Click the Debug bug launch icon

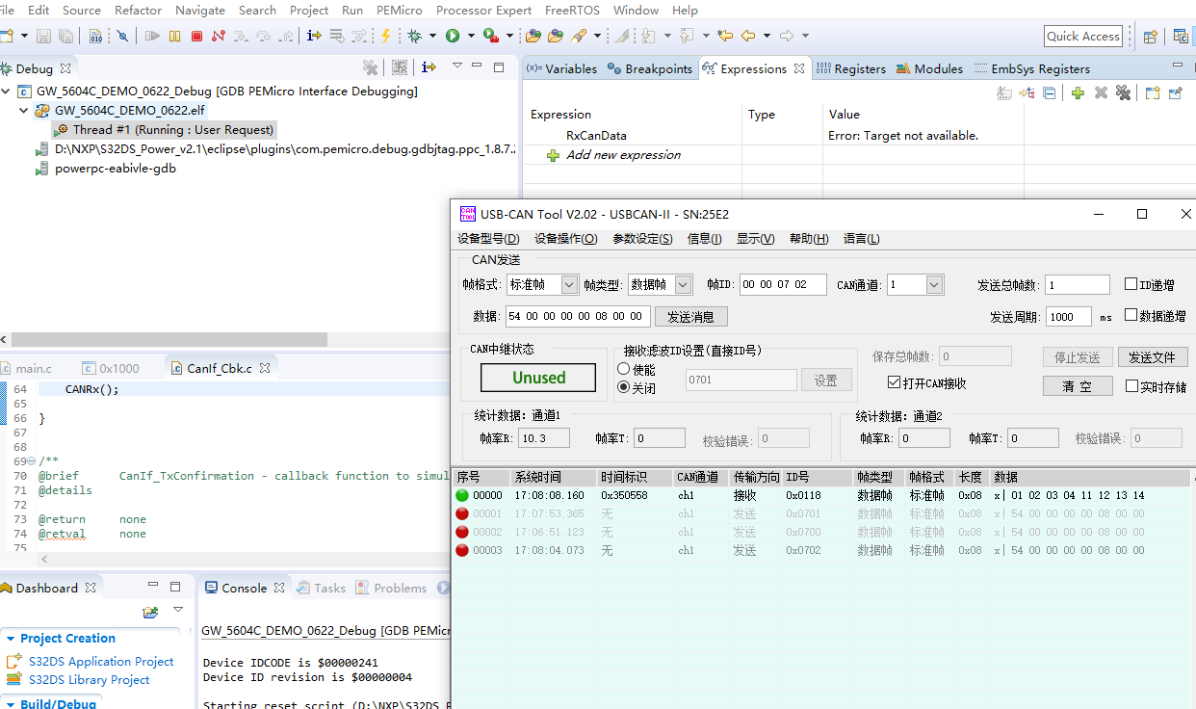(415, 36)
